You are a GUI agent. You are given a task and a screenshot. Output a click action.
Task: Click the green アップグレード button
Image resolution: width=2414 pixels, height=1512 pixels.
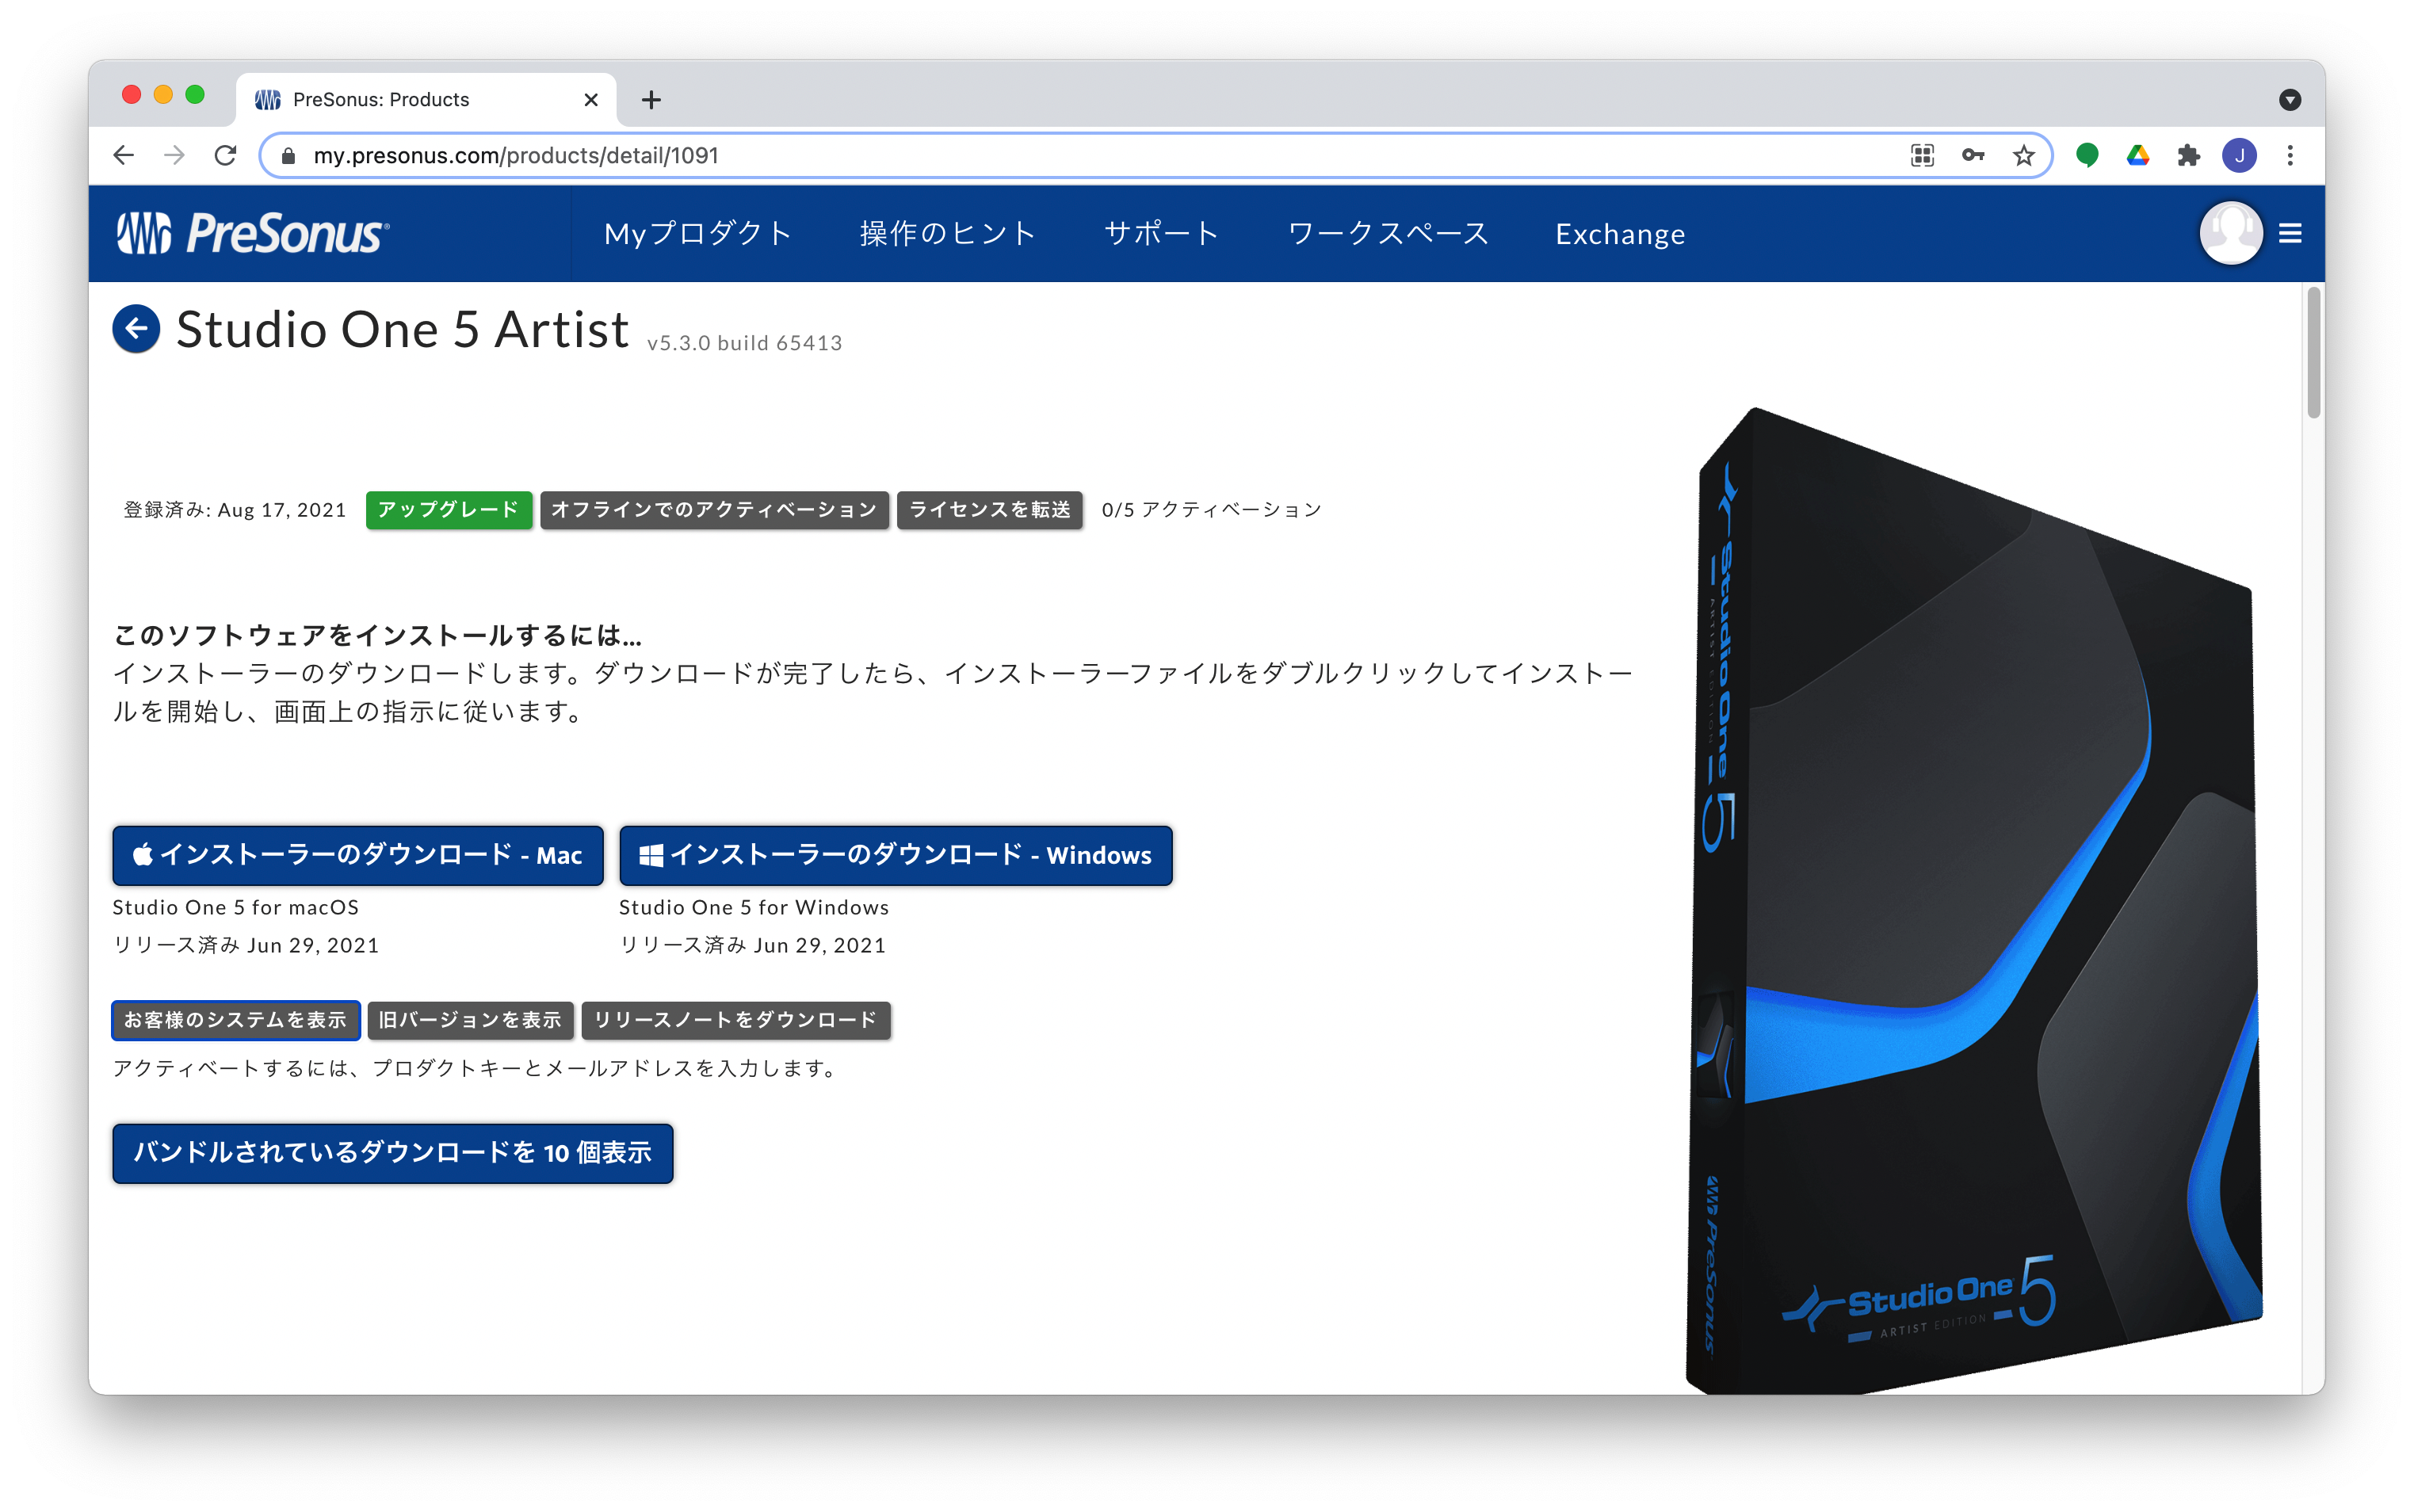[448, 510]
